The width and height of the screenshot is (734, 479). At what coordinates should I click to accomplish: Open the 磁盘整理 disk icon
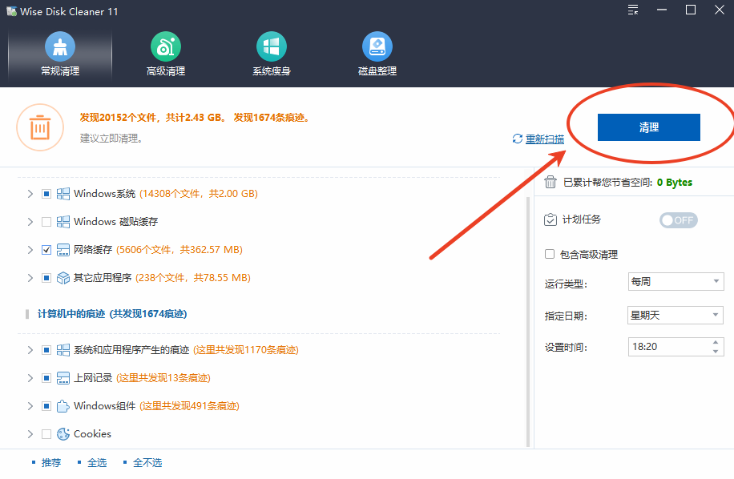point(377,47)
